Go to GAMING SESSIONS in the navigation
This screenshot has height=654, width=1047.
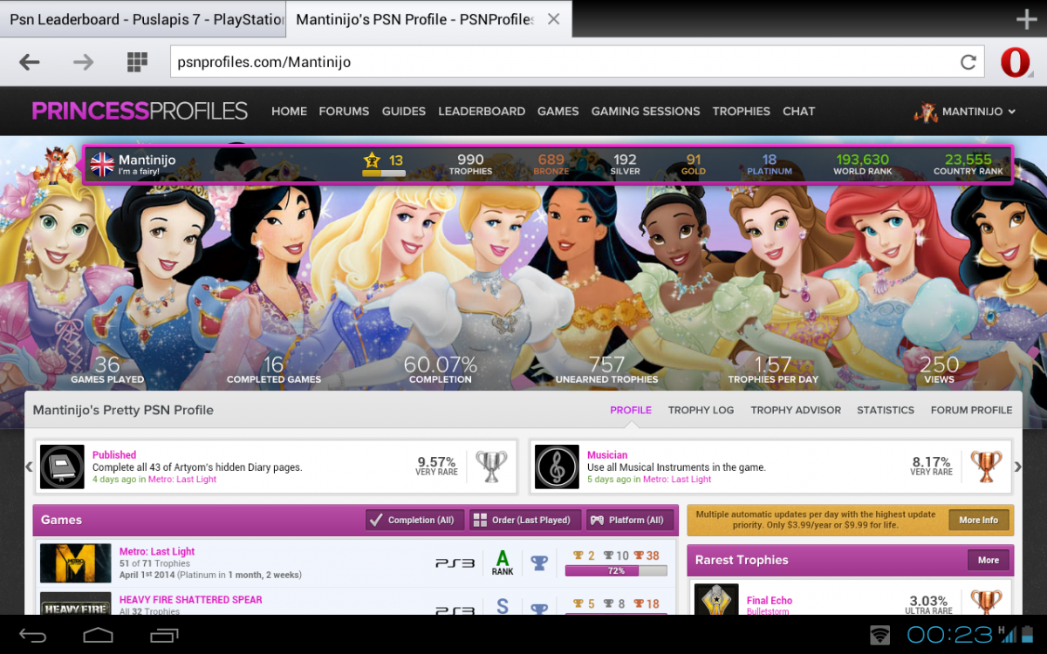click(646, 112)
